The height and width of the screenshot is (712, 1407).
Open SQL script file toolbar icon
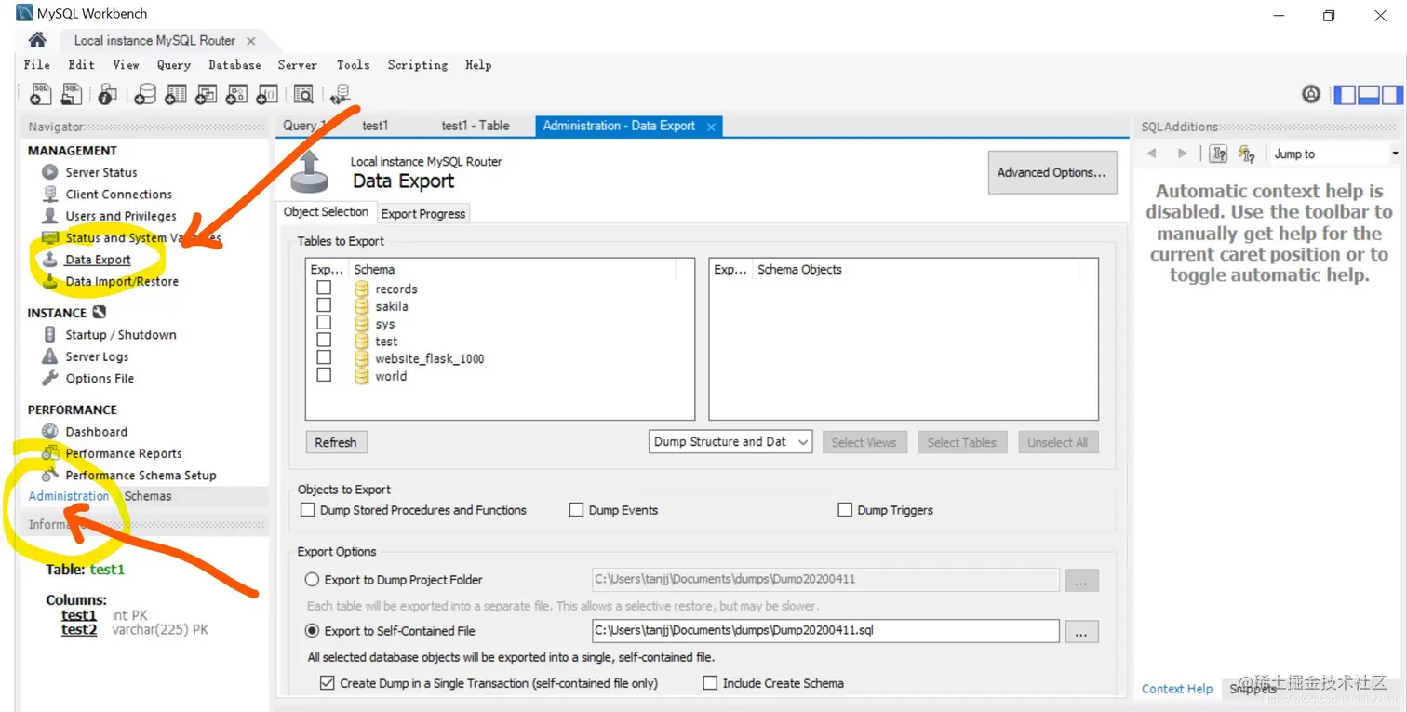click(72, 94)
